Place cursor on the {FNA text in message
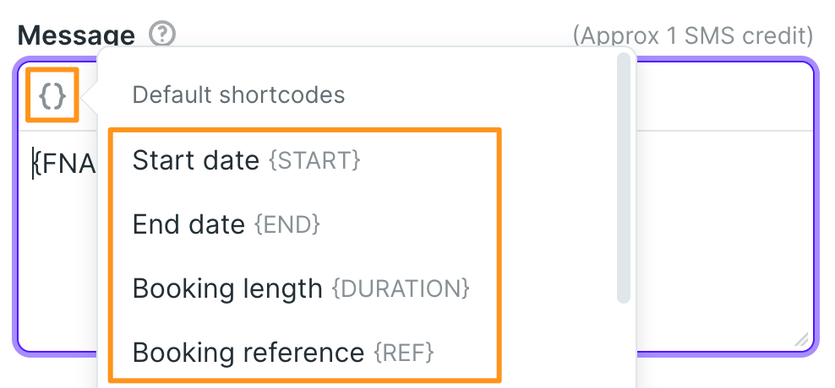Viewport: 835px width, 388px height. [x=64, y=164]
